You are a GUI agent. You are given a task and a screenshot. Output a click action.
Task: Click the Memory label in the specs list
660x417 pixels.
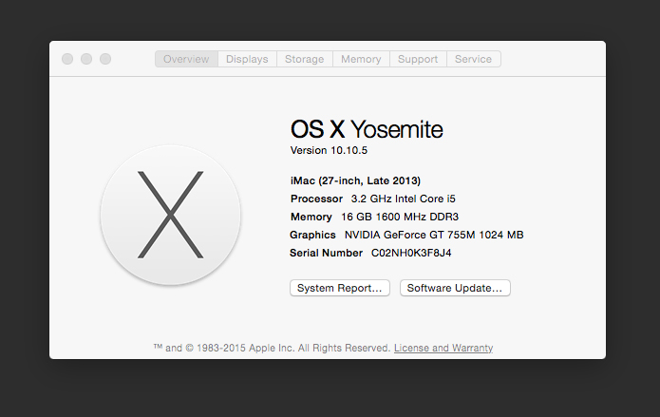coord(311,217)
